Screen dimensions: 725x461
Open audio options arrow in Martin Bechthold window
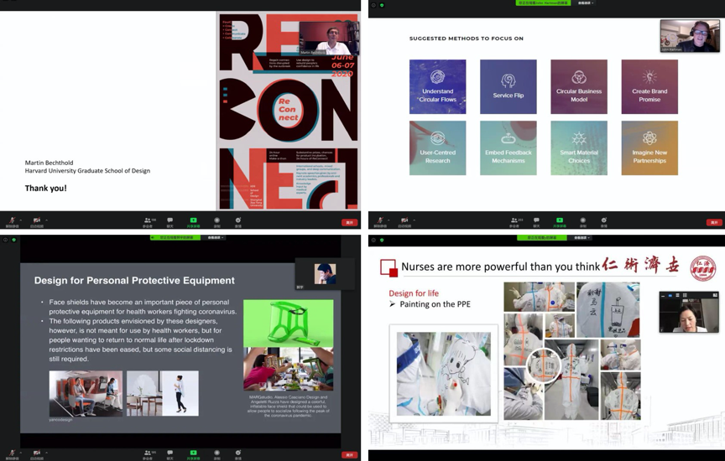(x=21, y=220)
